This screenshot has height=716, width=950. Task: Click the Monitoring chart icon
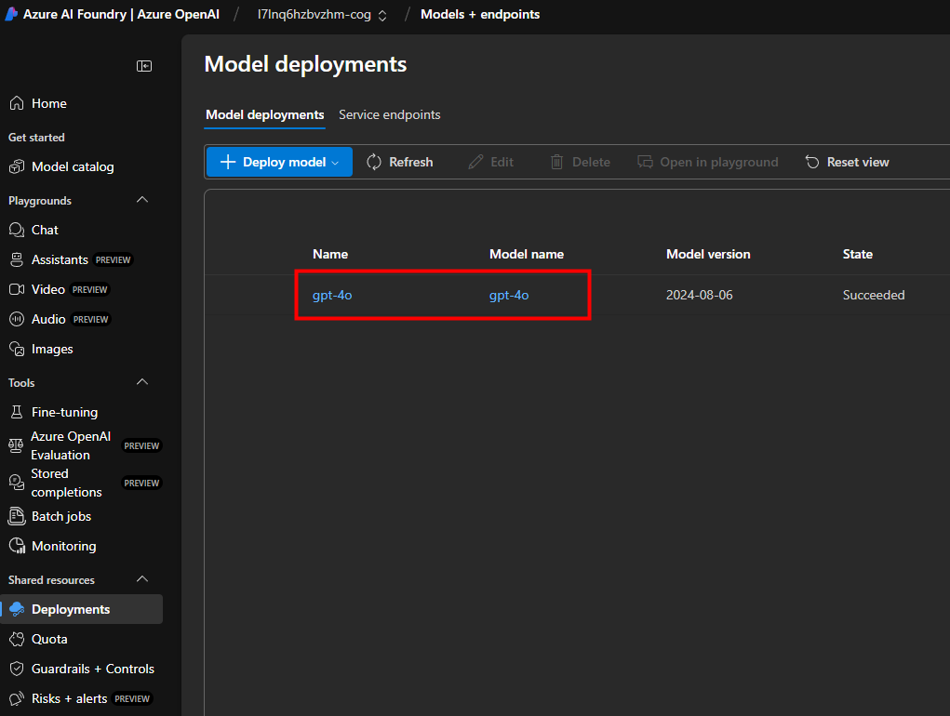coord(17,546)
